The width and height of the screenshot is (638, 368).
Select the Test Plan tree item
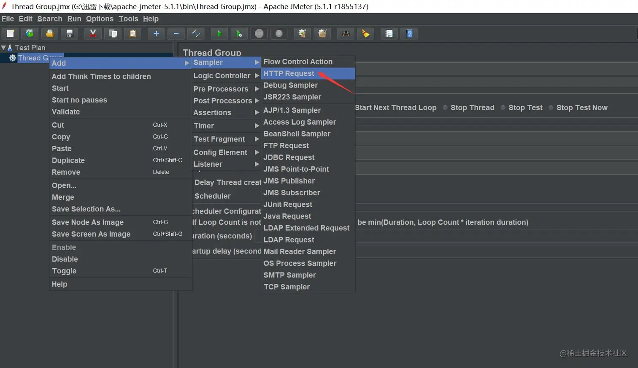[30, 48]
